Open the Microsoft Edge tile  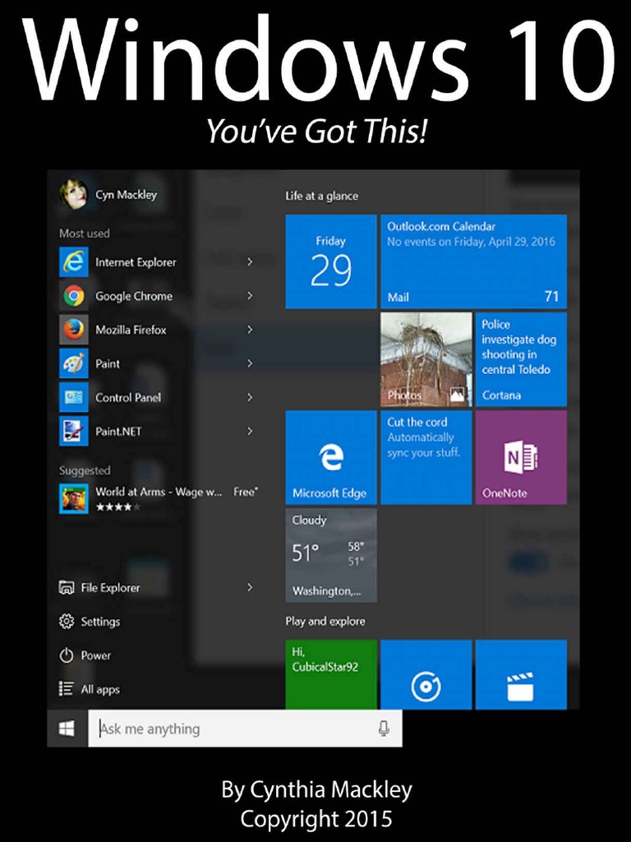point(331,457)
